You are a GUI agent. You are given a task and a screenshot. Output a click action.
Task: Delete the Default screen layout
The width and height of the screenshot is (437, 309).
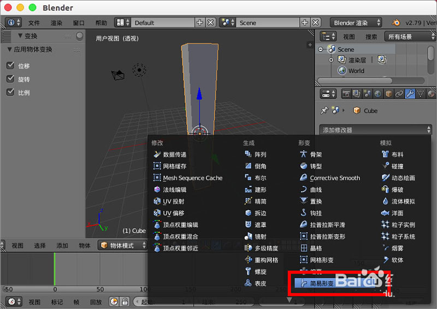click(x=210, y=22)
